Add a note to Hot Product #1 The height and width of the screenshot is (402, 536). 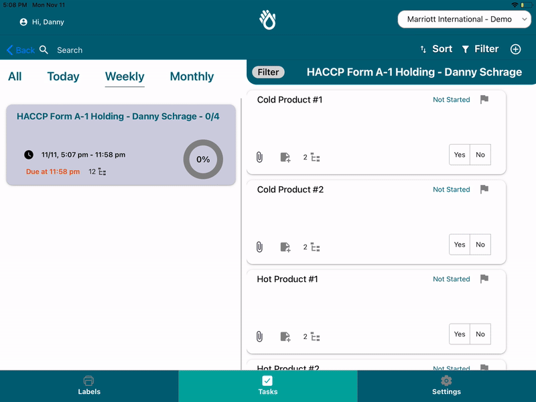point(285,336)
